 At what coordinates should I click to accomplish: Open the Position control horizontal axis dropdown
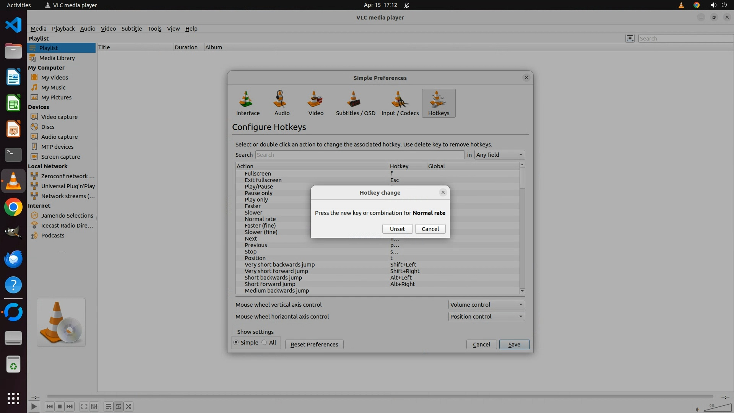point(486,317)
